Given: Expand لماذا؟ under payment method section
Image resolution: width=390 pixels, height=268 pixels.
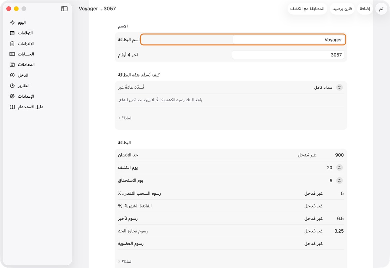Looking at the screenshot, I should click(125, 118).
